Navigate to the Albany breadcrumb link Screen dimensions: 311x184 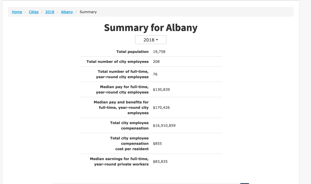tap(67, 12)
